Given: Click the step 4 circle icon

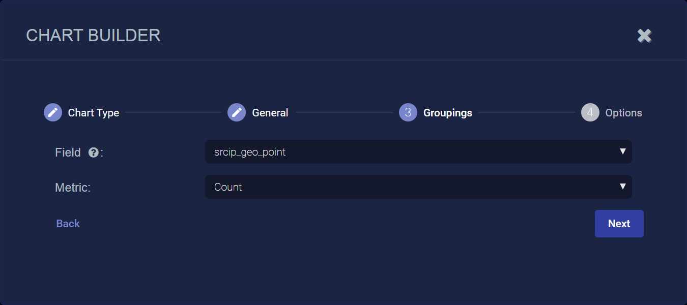Looking at the screenshot, I should tap(590, 112).
